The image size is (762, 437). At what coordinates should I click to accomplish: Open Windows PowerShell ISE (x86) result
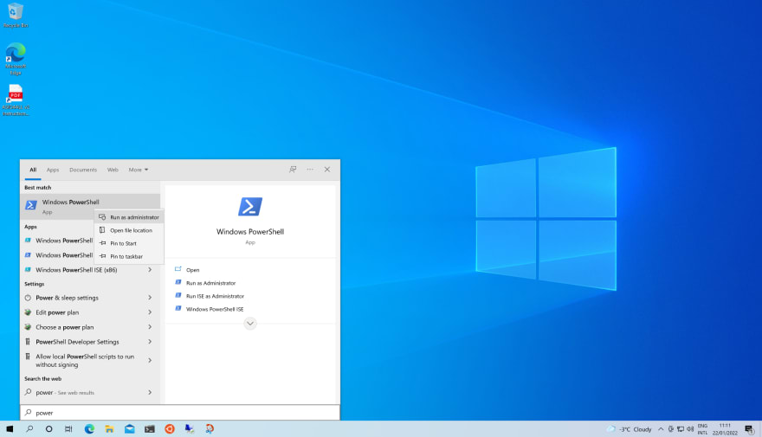[76, 270]
